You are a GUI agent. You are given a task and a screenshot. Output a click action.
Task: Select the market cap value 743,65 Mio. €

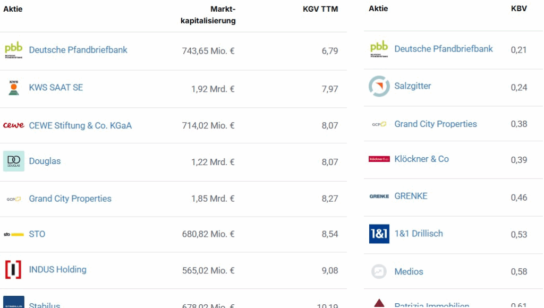tap(208, 51)
